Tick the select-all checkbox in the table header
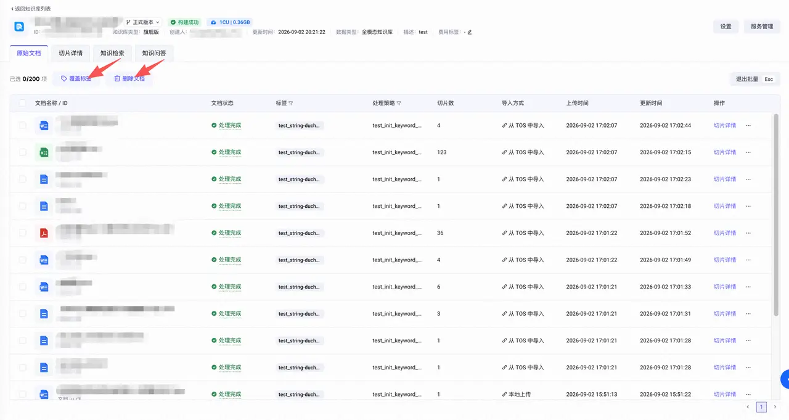Image resolution: width=789 pixels, height=420 pixels. click(23, 103)
